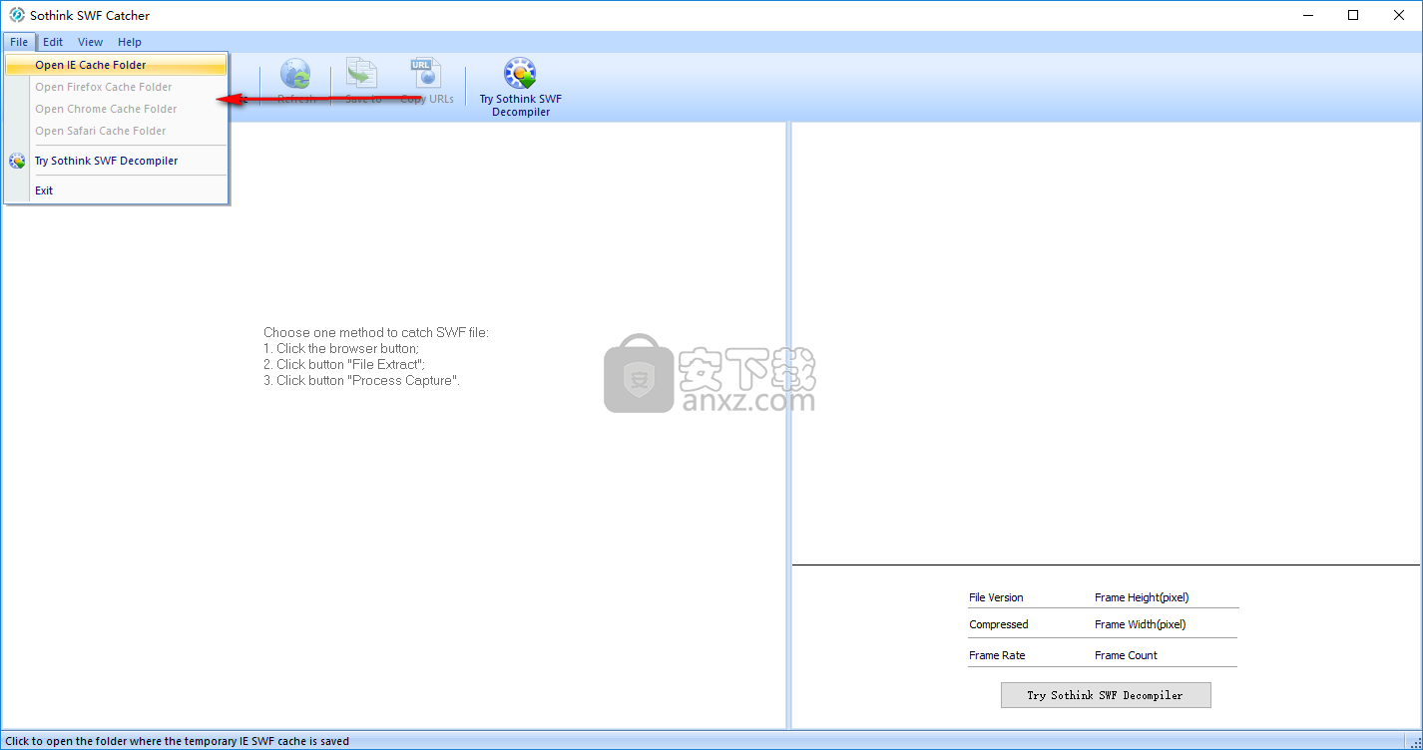Select Open Firefox Cache Folder menu entry
Image resolution: width=1423 pixels, height=750 pixels.
tap(116, 87)
